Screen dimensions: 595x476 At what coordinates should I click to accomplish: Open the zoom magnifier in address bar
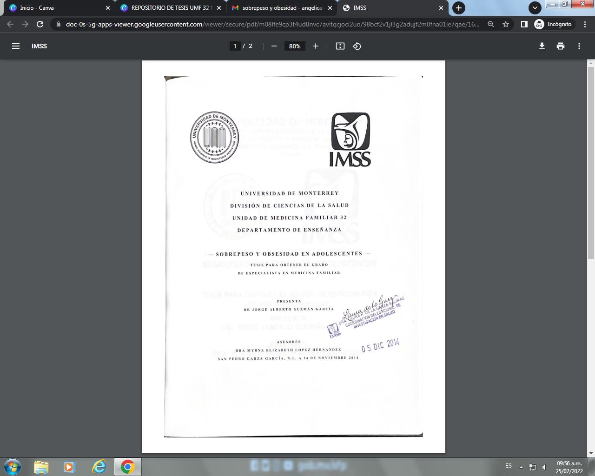click(x=490, y=24)
